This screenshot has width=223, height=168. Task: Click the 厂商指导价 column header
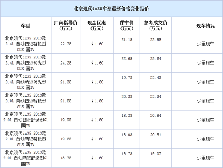point(66,26)
